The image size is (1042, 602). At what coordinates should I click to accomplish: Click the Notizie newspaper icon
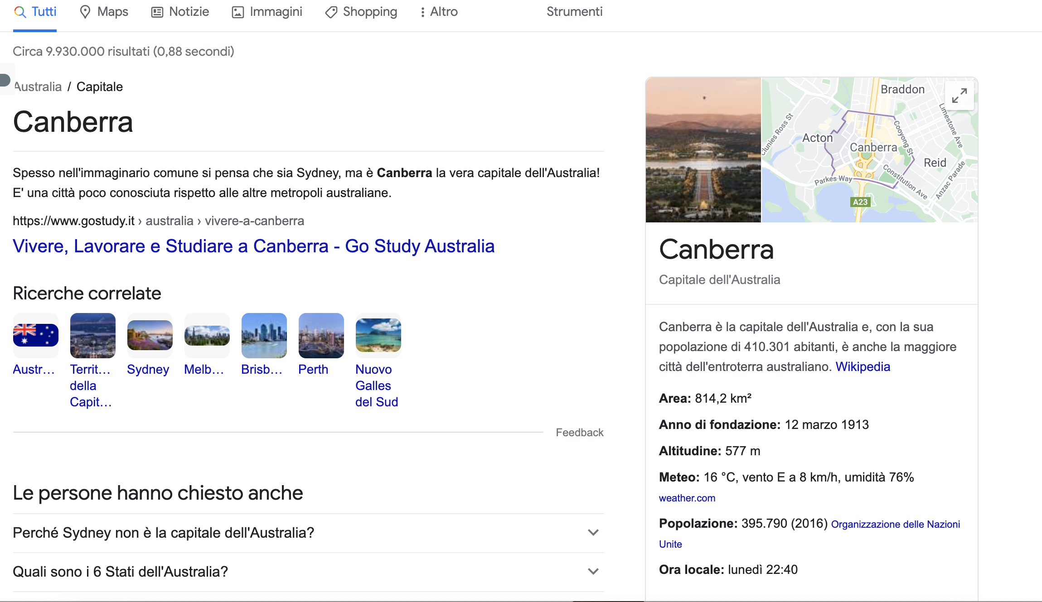[x=157, y=12]
